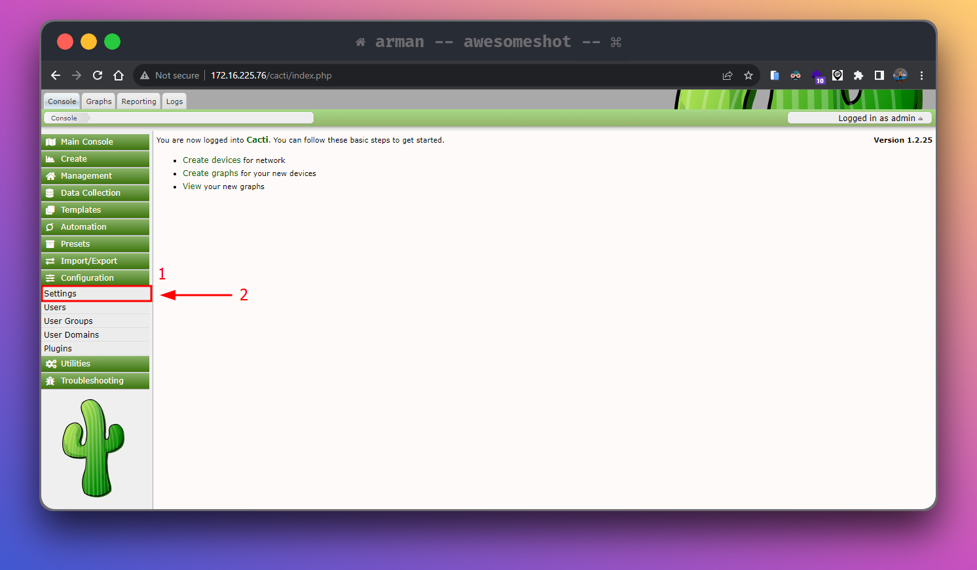Viewport: 977px width, 570px height.
Task: Click the browser back arrow
Action: 56,75
